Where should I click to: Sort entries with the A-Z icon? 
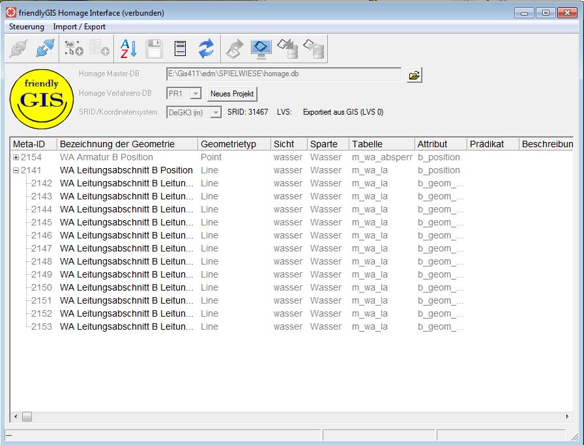(x=128, y=48)
